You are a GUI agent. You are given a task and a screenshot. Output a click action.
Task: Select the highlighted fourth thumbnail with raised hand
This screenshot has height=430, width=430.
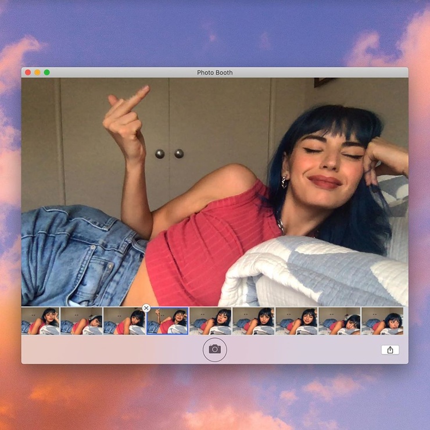tap(167, 321)
